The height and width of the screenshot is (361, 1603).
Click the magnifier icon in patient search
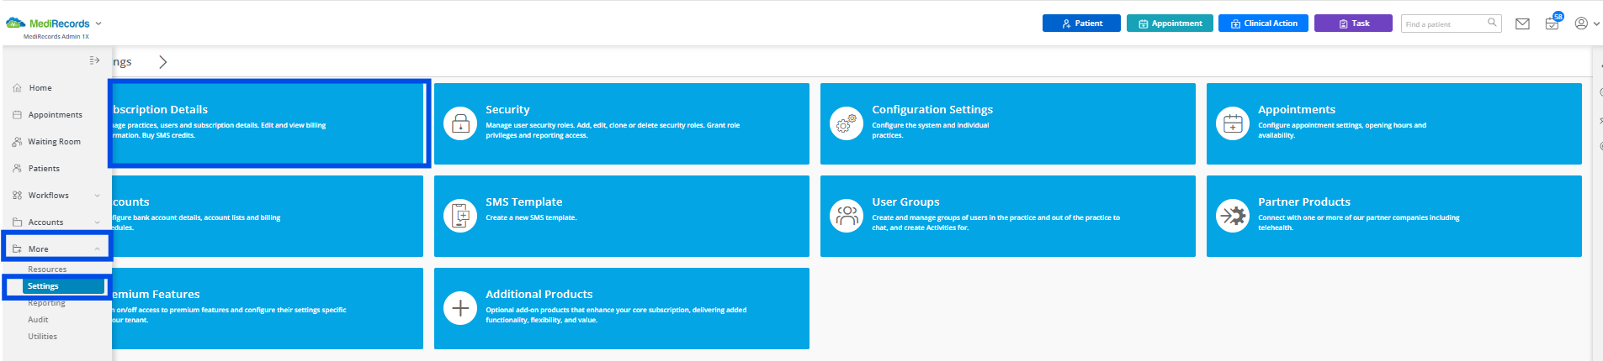point(1492,23)
